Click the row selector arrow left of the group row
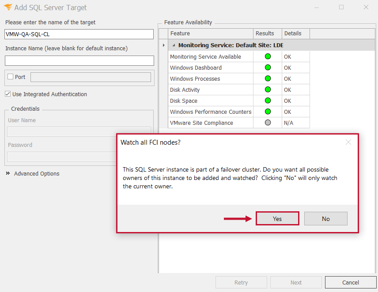Viewport: 378px width, 292px height. click(x=163, y=45)
